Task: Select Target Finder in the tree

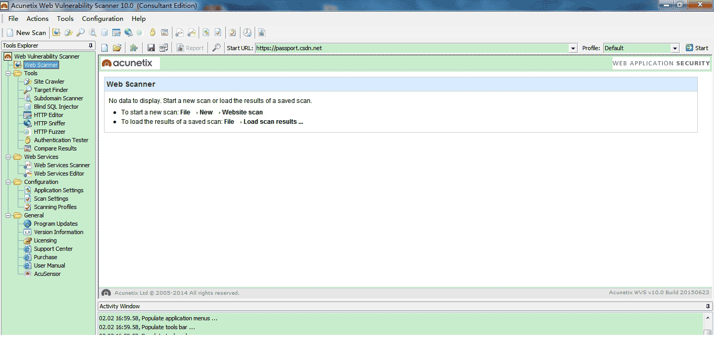Action: point(51,90)
